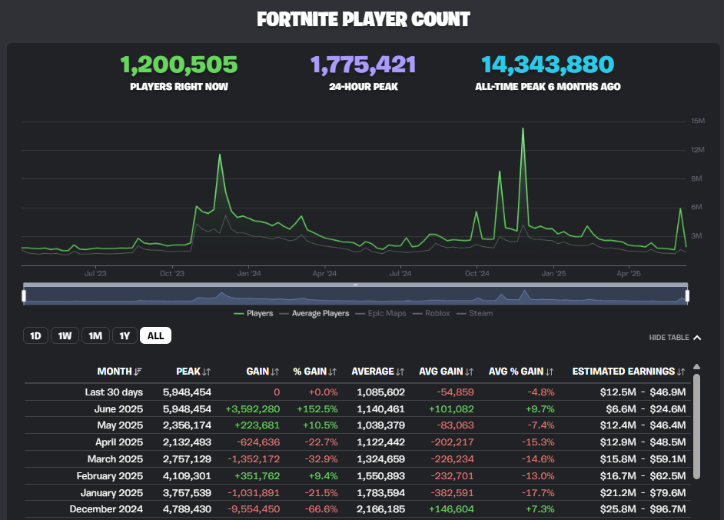Image resolution: width=724 pixels, height=520 pixels.
Task: Click the +3,592,280 gain cell
Action: coord(253,409)
